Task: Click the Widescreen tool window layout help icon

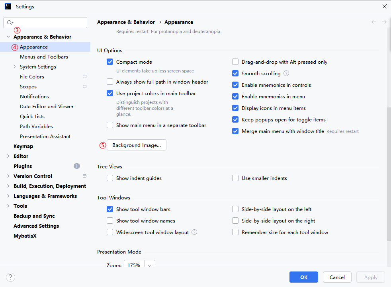Action: 194,232
